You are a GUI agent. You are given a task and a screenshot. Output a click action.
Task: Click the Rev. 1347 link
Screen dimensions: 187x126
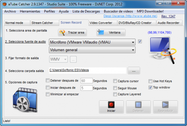point(168,16)
